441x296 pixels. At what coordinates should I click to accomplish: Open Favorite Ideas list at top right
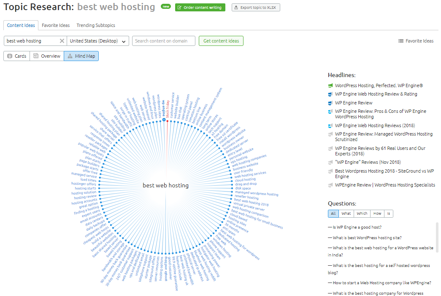click(x=416, y=41)
